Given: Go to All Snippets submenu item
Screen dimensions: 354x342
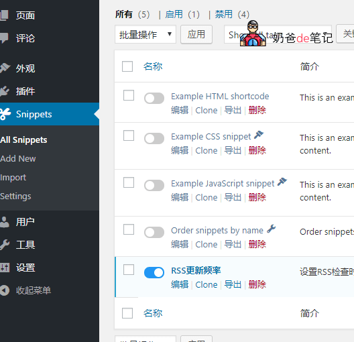Looking at the screenshot, I should click(23, 139).
